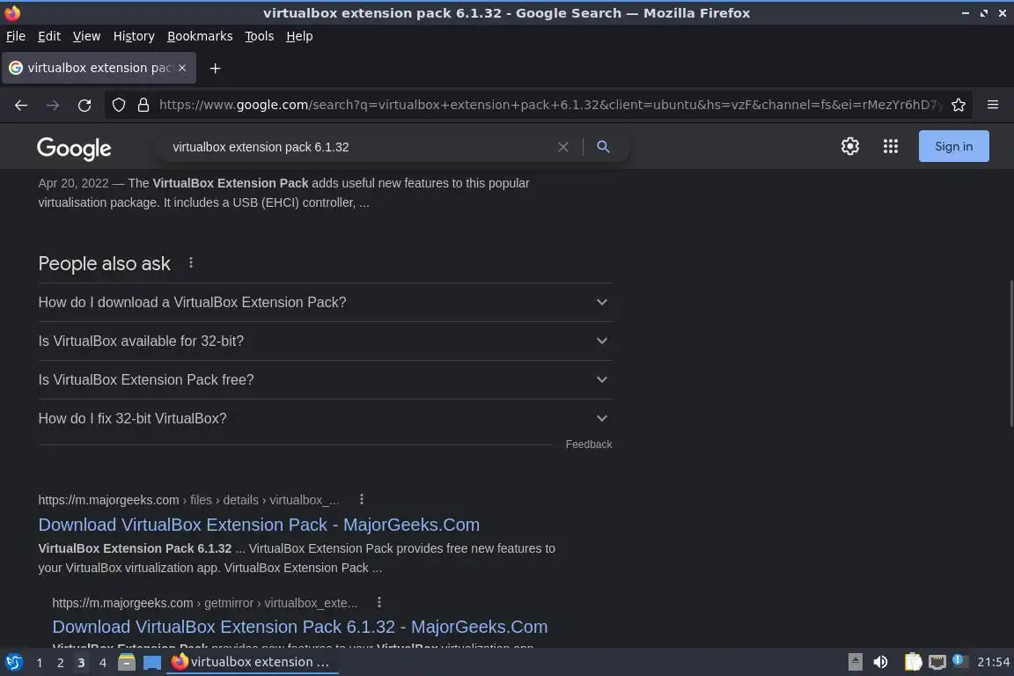Open Download VirtualBox Extension Pack - MajorGeeks.Com link

(x=259, y=525)
